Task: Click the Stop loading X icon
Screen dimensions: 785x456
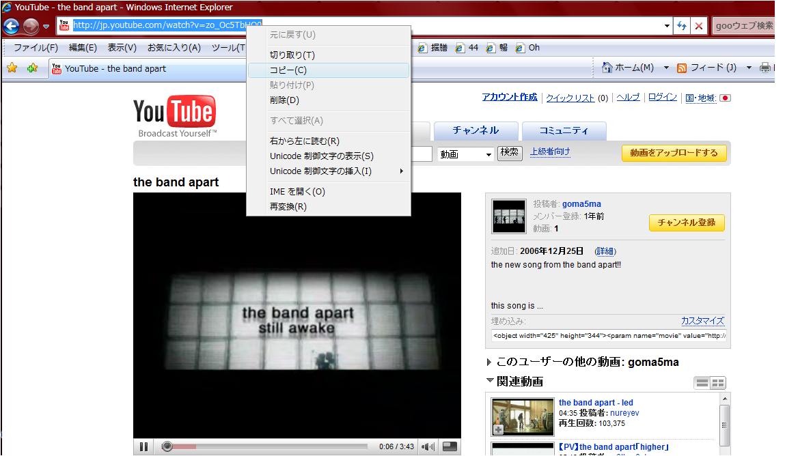Action: [698, 26]
